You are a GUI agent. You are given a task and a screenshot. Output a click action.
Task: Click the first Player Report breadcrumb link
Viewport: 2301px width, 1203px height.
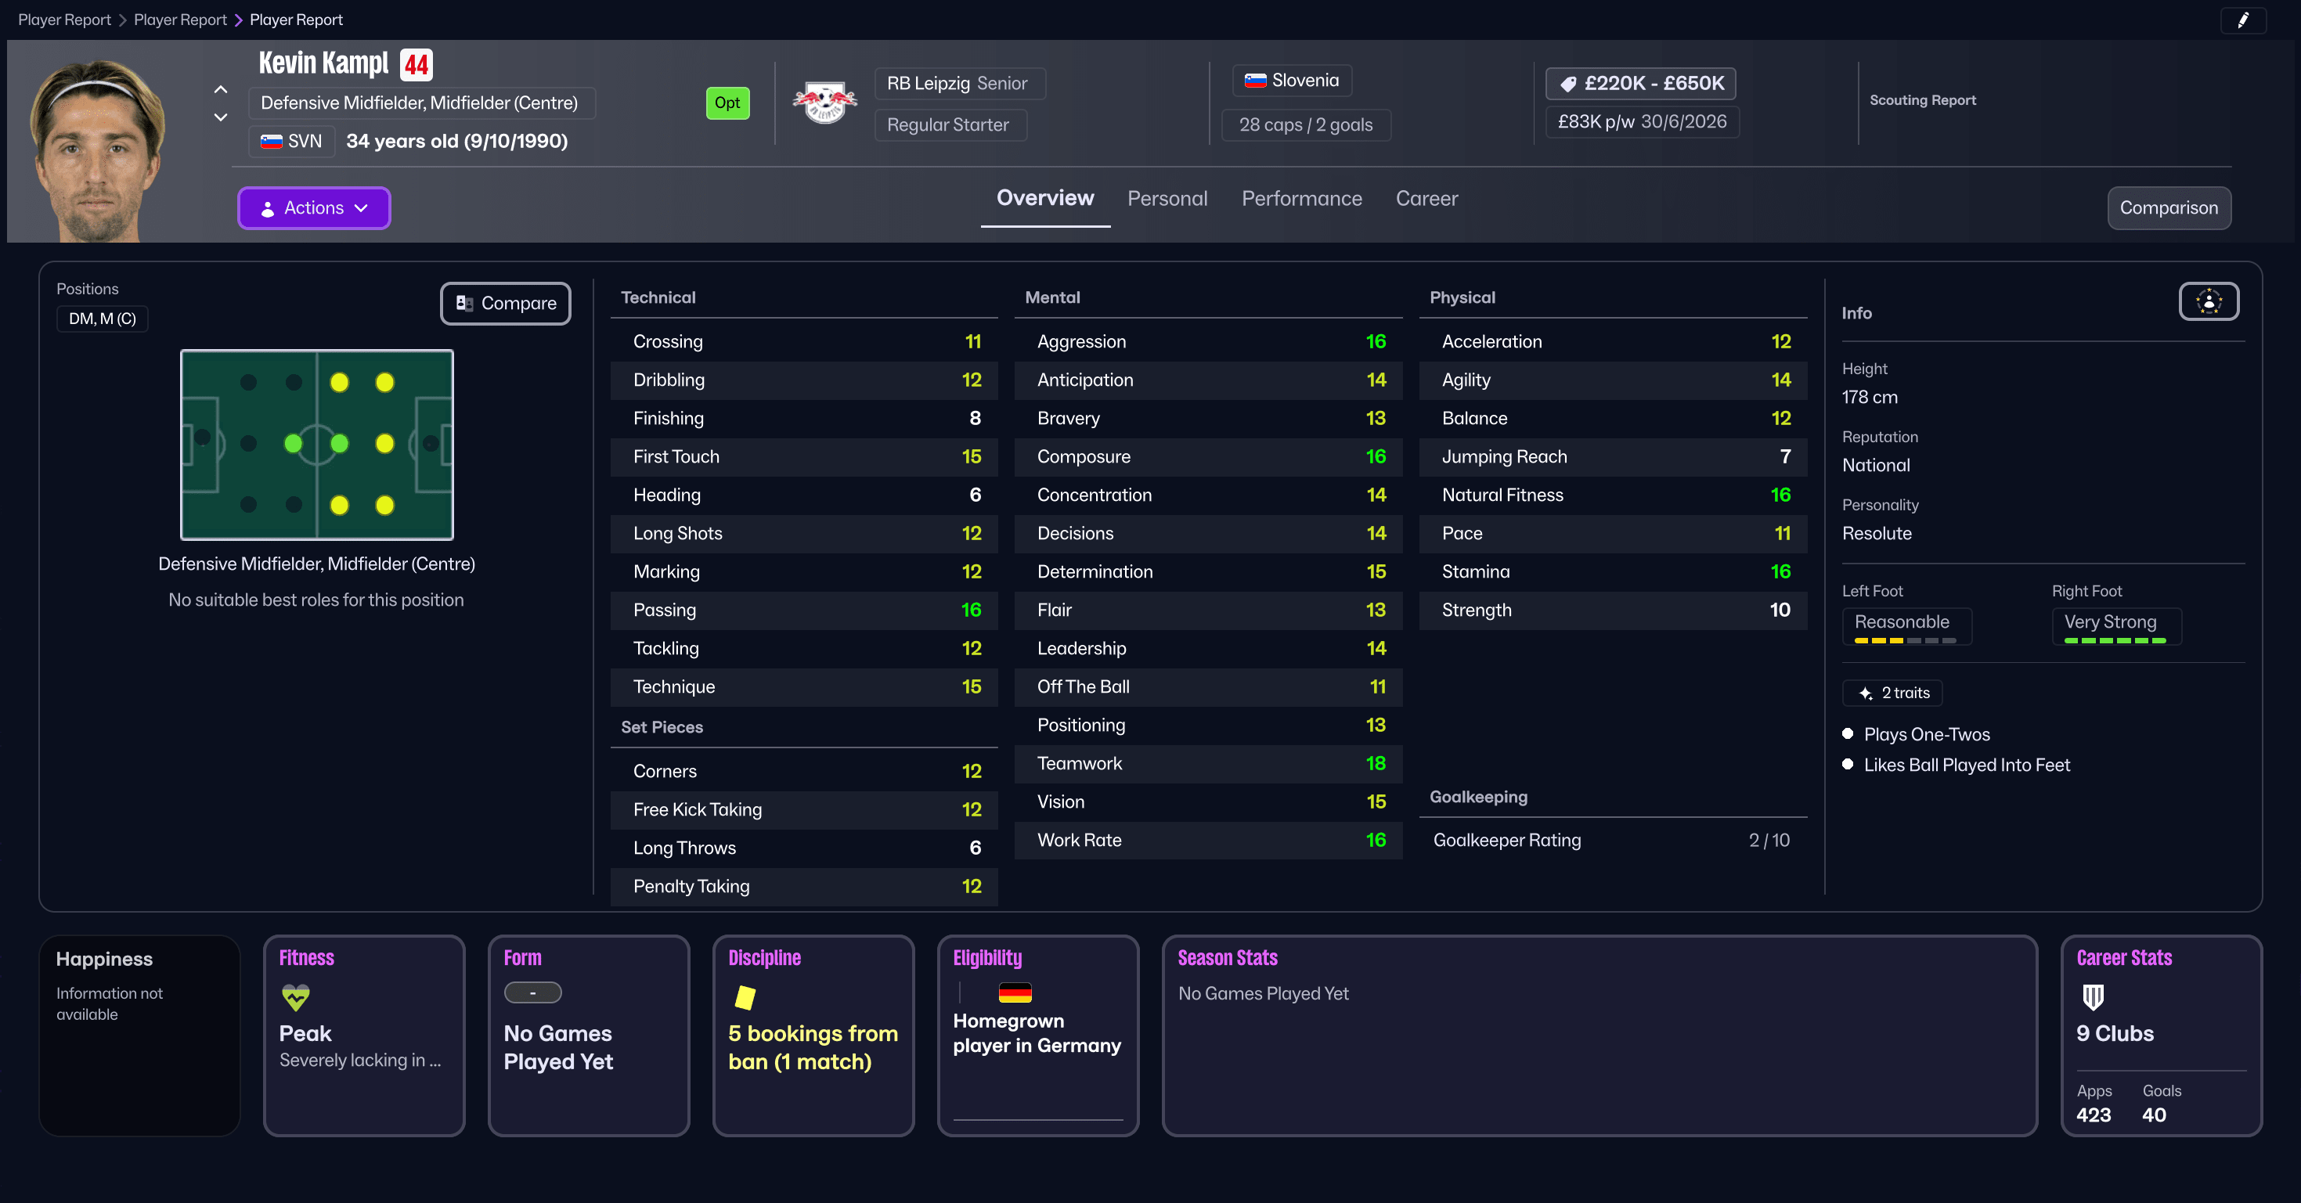click(x=64, y=20)
